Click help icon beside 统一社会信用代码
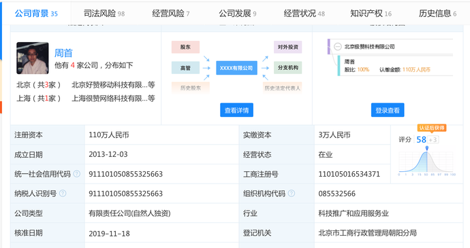 pos(77,174)
